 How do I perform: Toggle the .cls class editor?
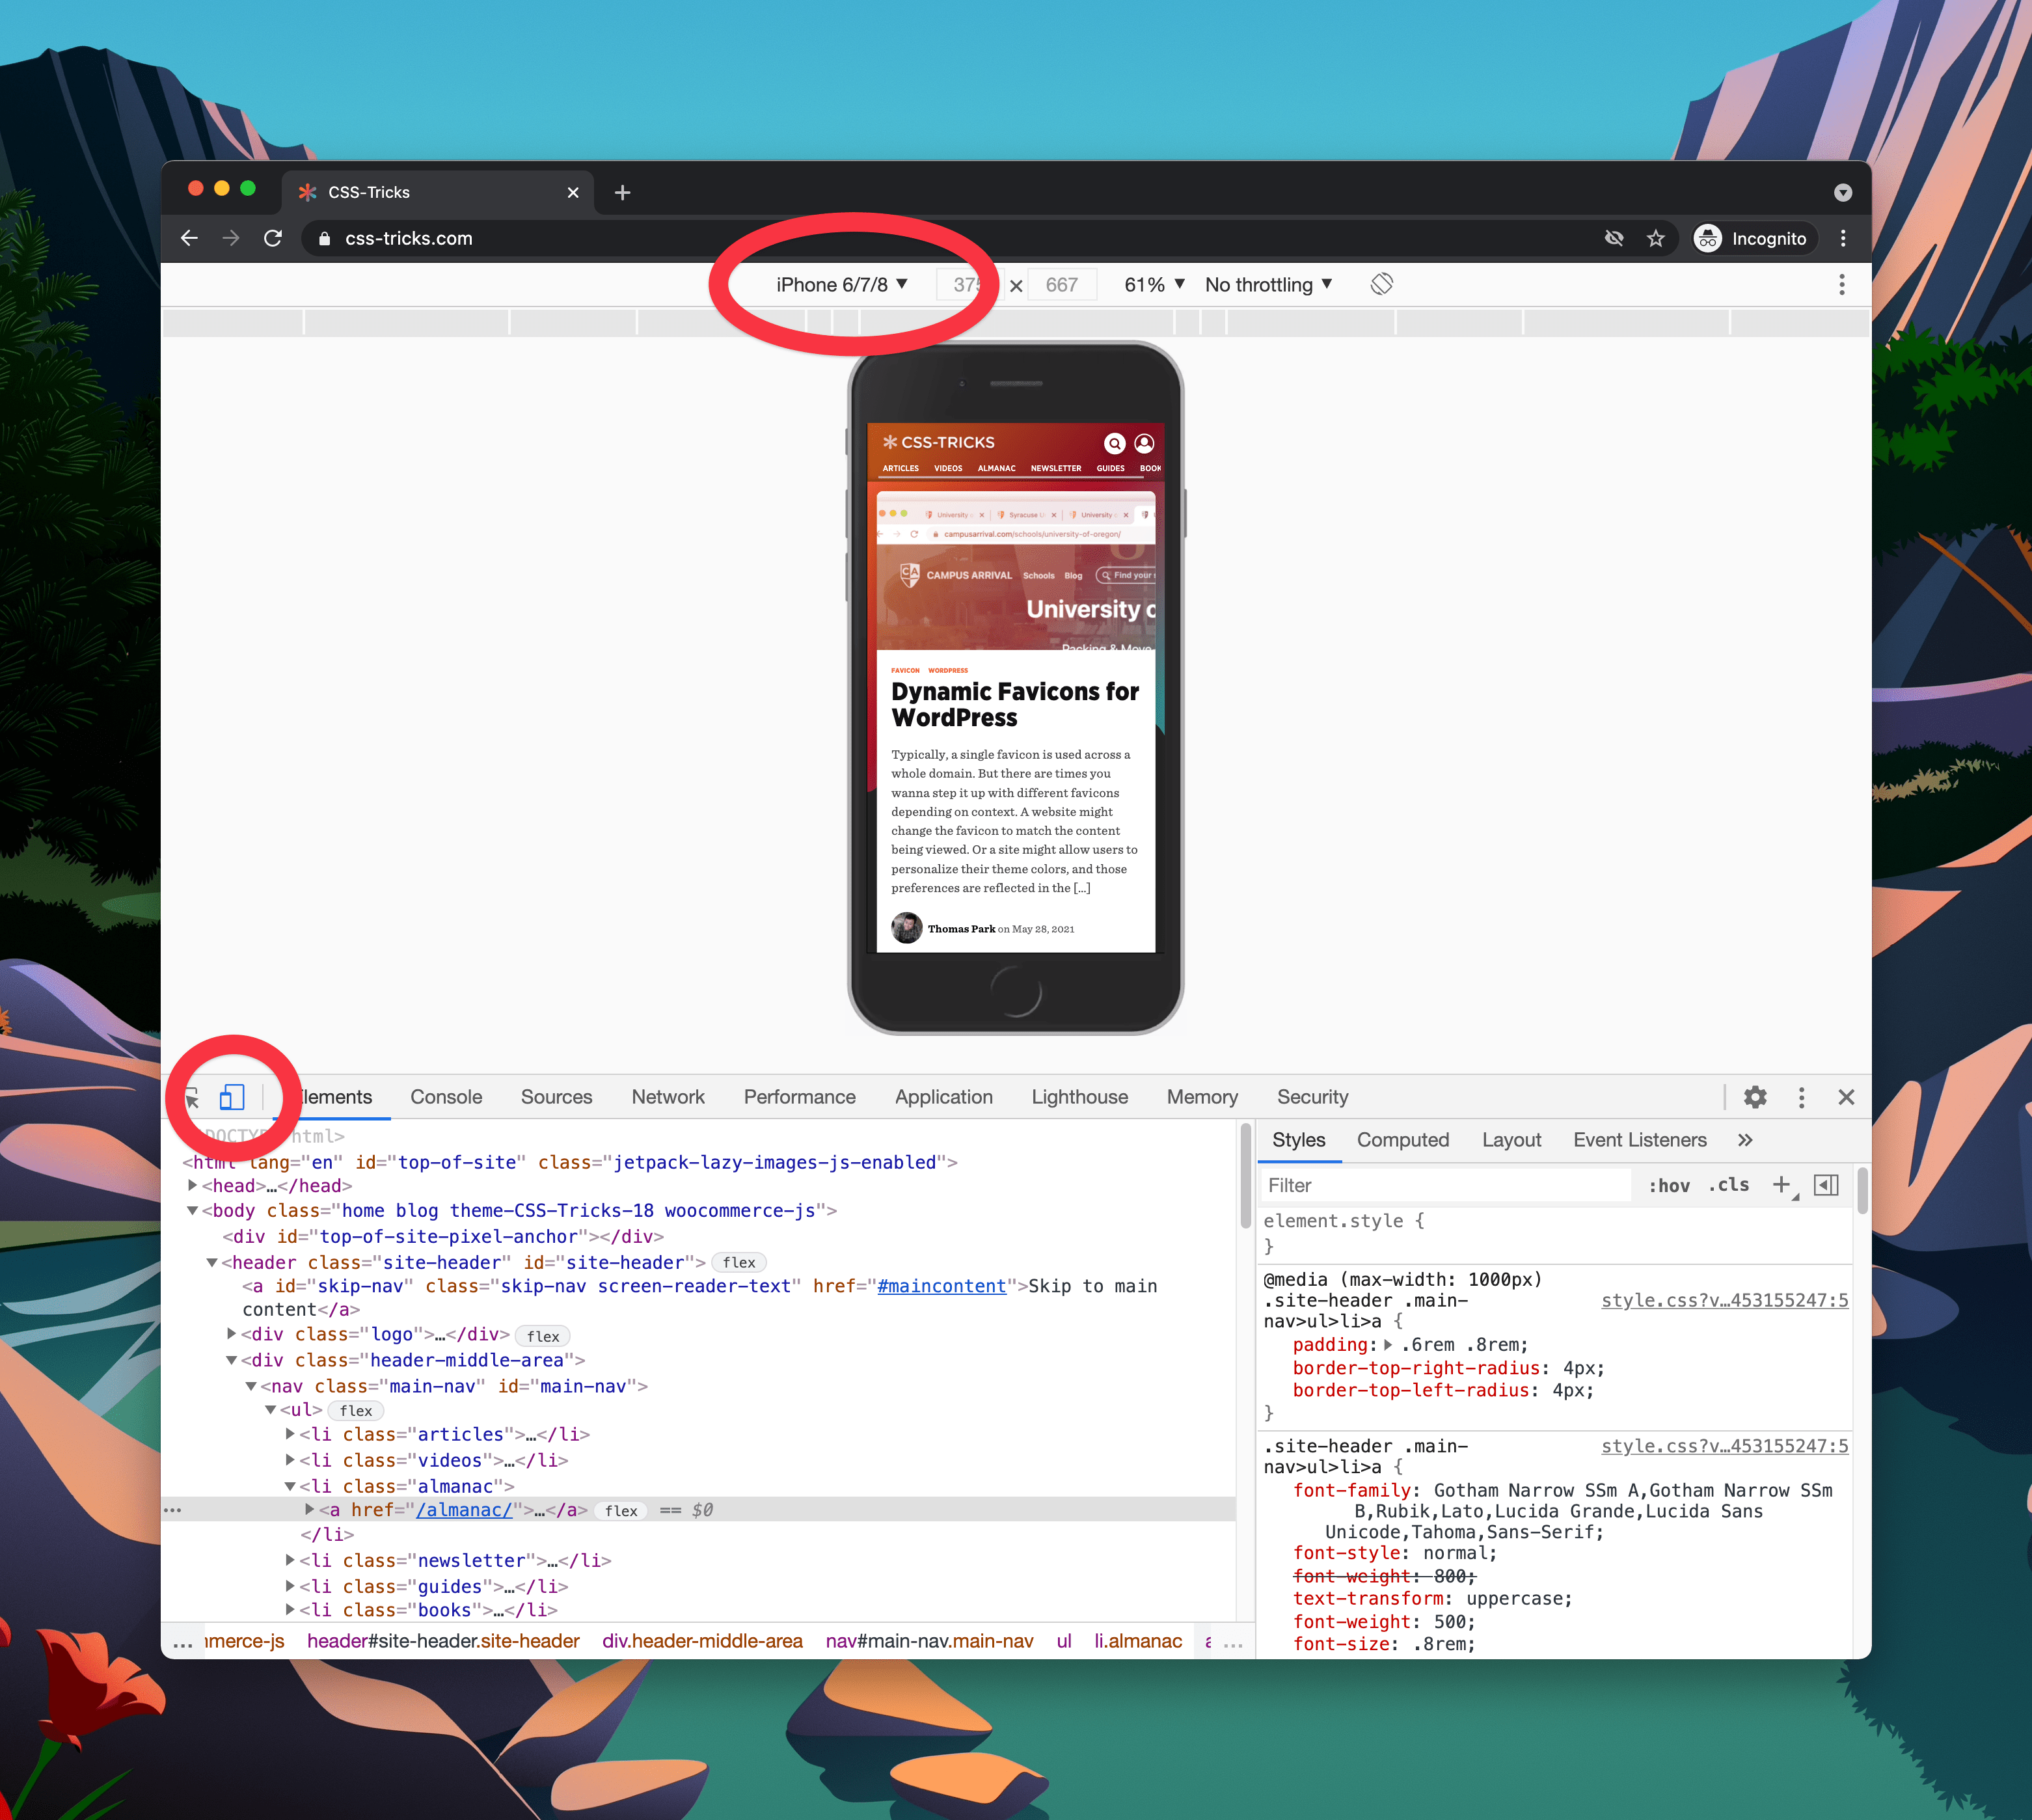pos(1729,1185)
